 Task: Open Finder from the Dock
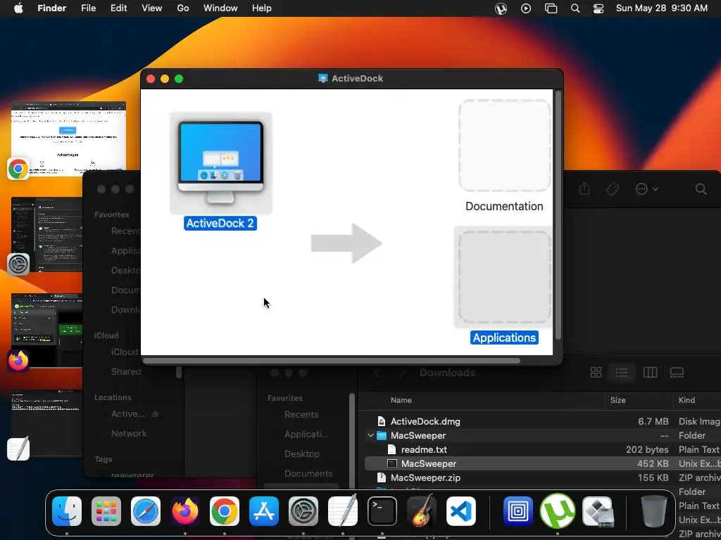[x=67, y=511]
